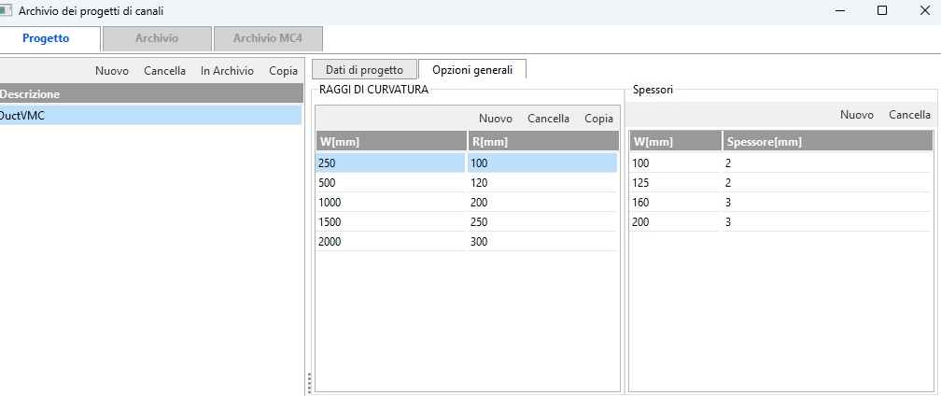Select the Opzioni generali tab
This screenshot has height=396, width=941.
(x=471, y=69)
